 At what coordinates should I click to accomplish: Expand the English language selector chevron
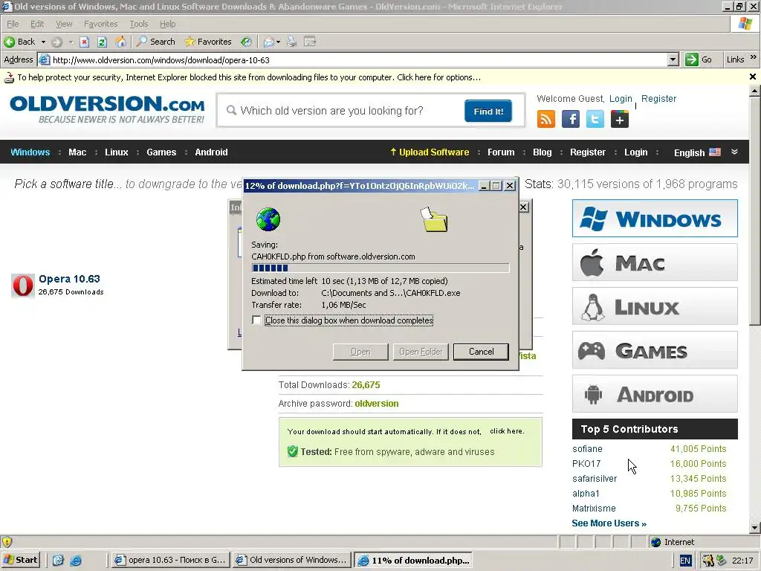[735, 152]
